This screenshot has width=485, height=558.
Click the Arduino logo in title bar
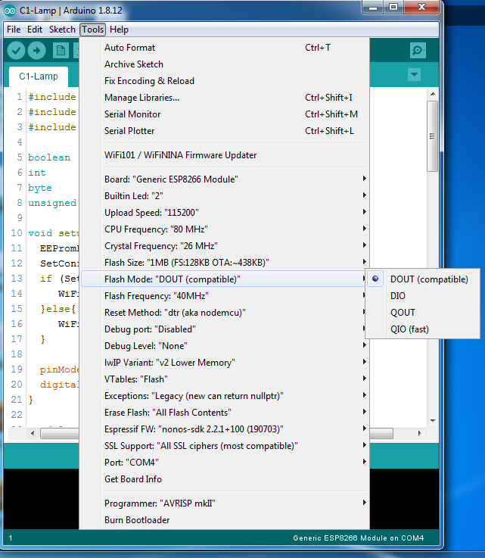point(10,11)
